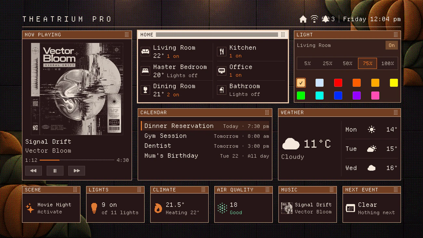Set brightness to 100%

(x=388, y=63)
